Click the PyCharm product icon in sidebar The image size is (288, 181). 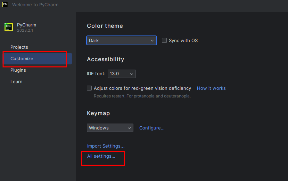(x=9, y=27)
